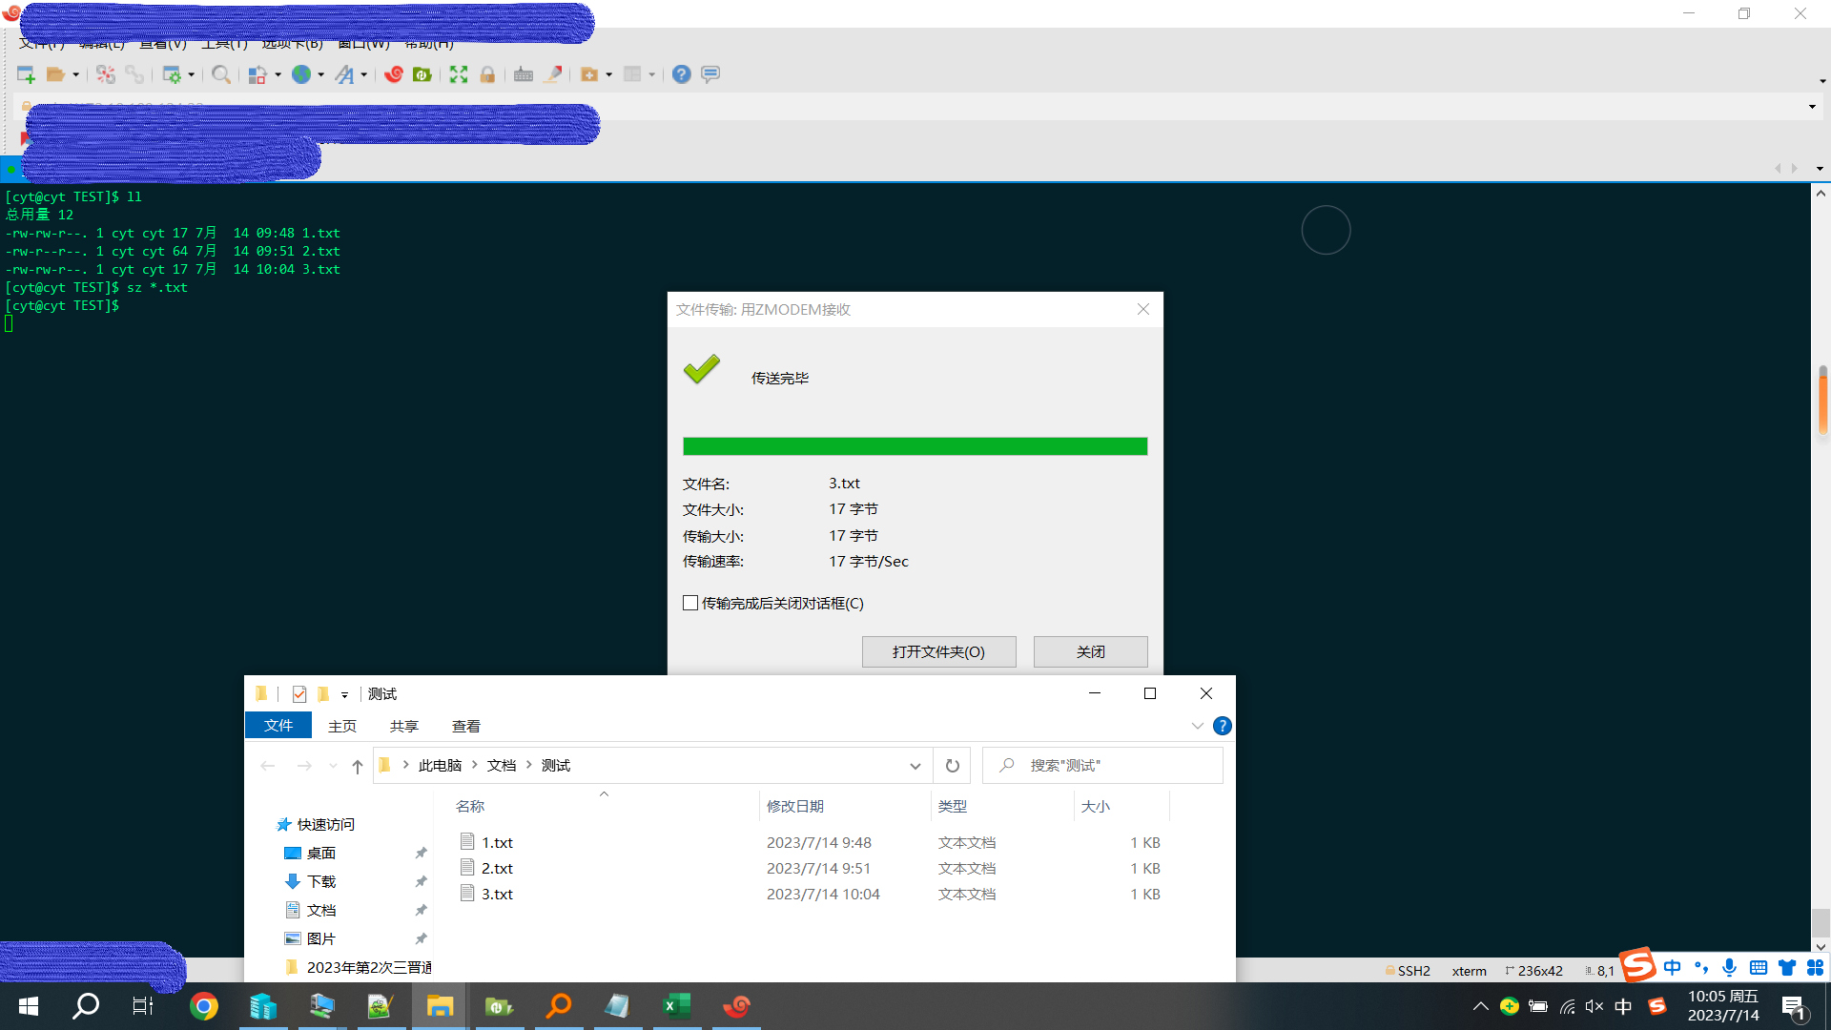Click the open folder icon in SecureCRT toolbar

(x=56, y=74)
